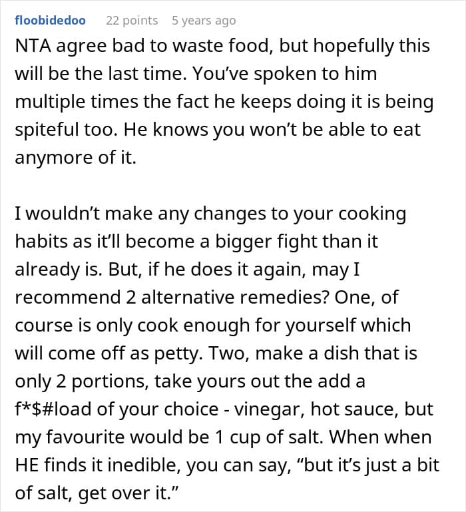Click the capitalized word "HE"

pyautogui.click(x=29, y=463)
